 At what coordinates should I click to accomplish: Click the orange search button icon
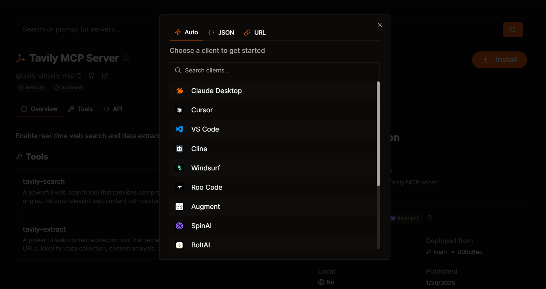point(513,29)
